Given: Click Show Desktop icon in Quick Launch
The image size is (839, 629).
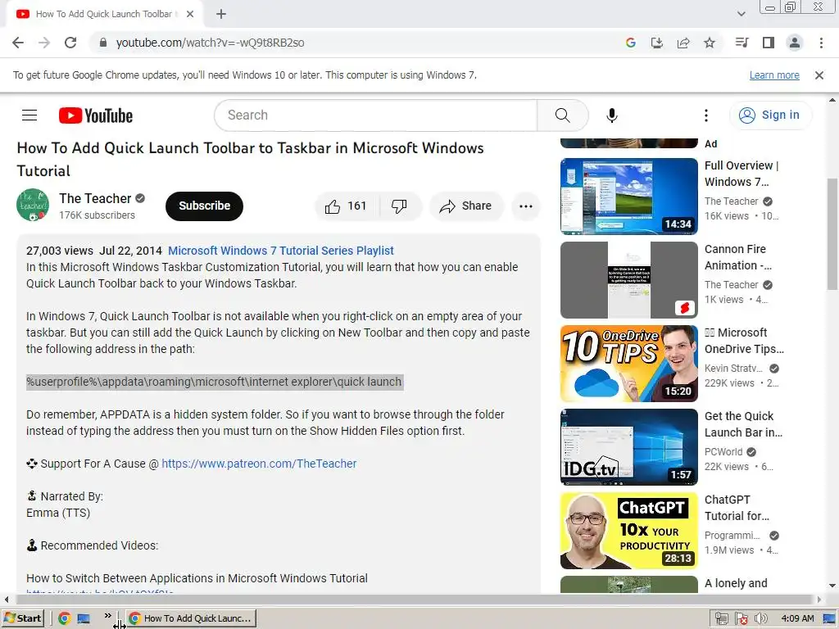Looking at the screenshot, I should [84, 618].
